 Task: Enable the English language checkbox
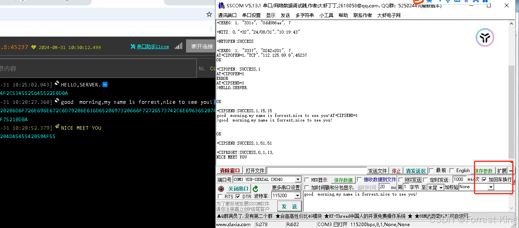452,171
